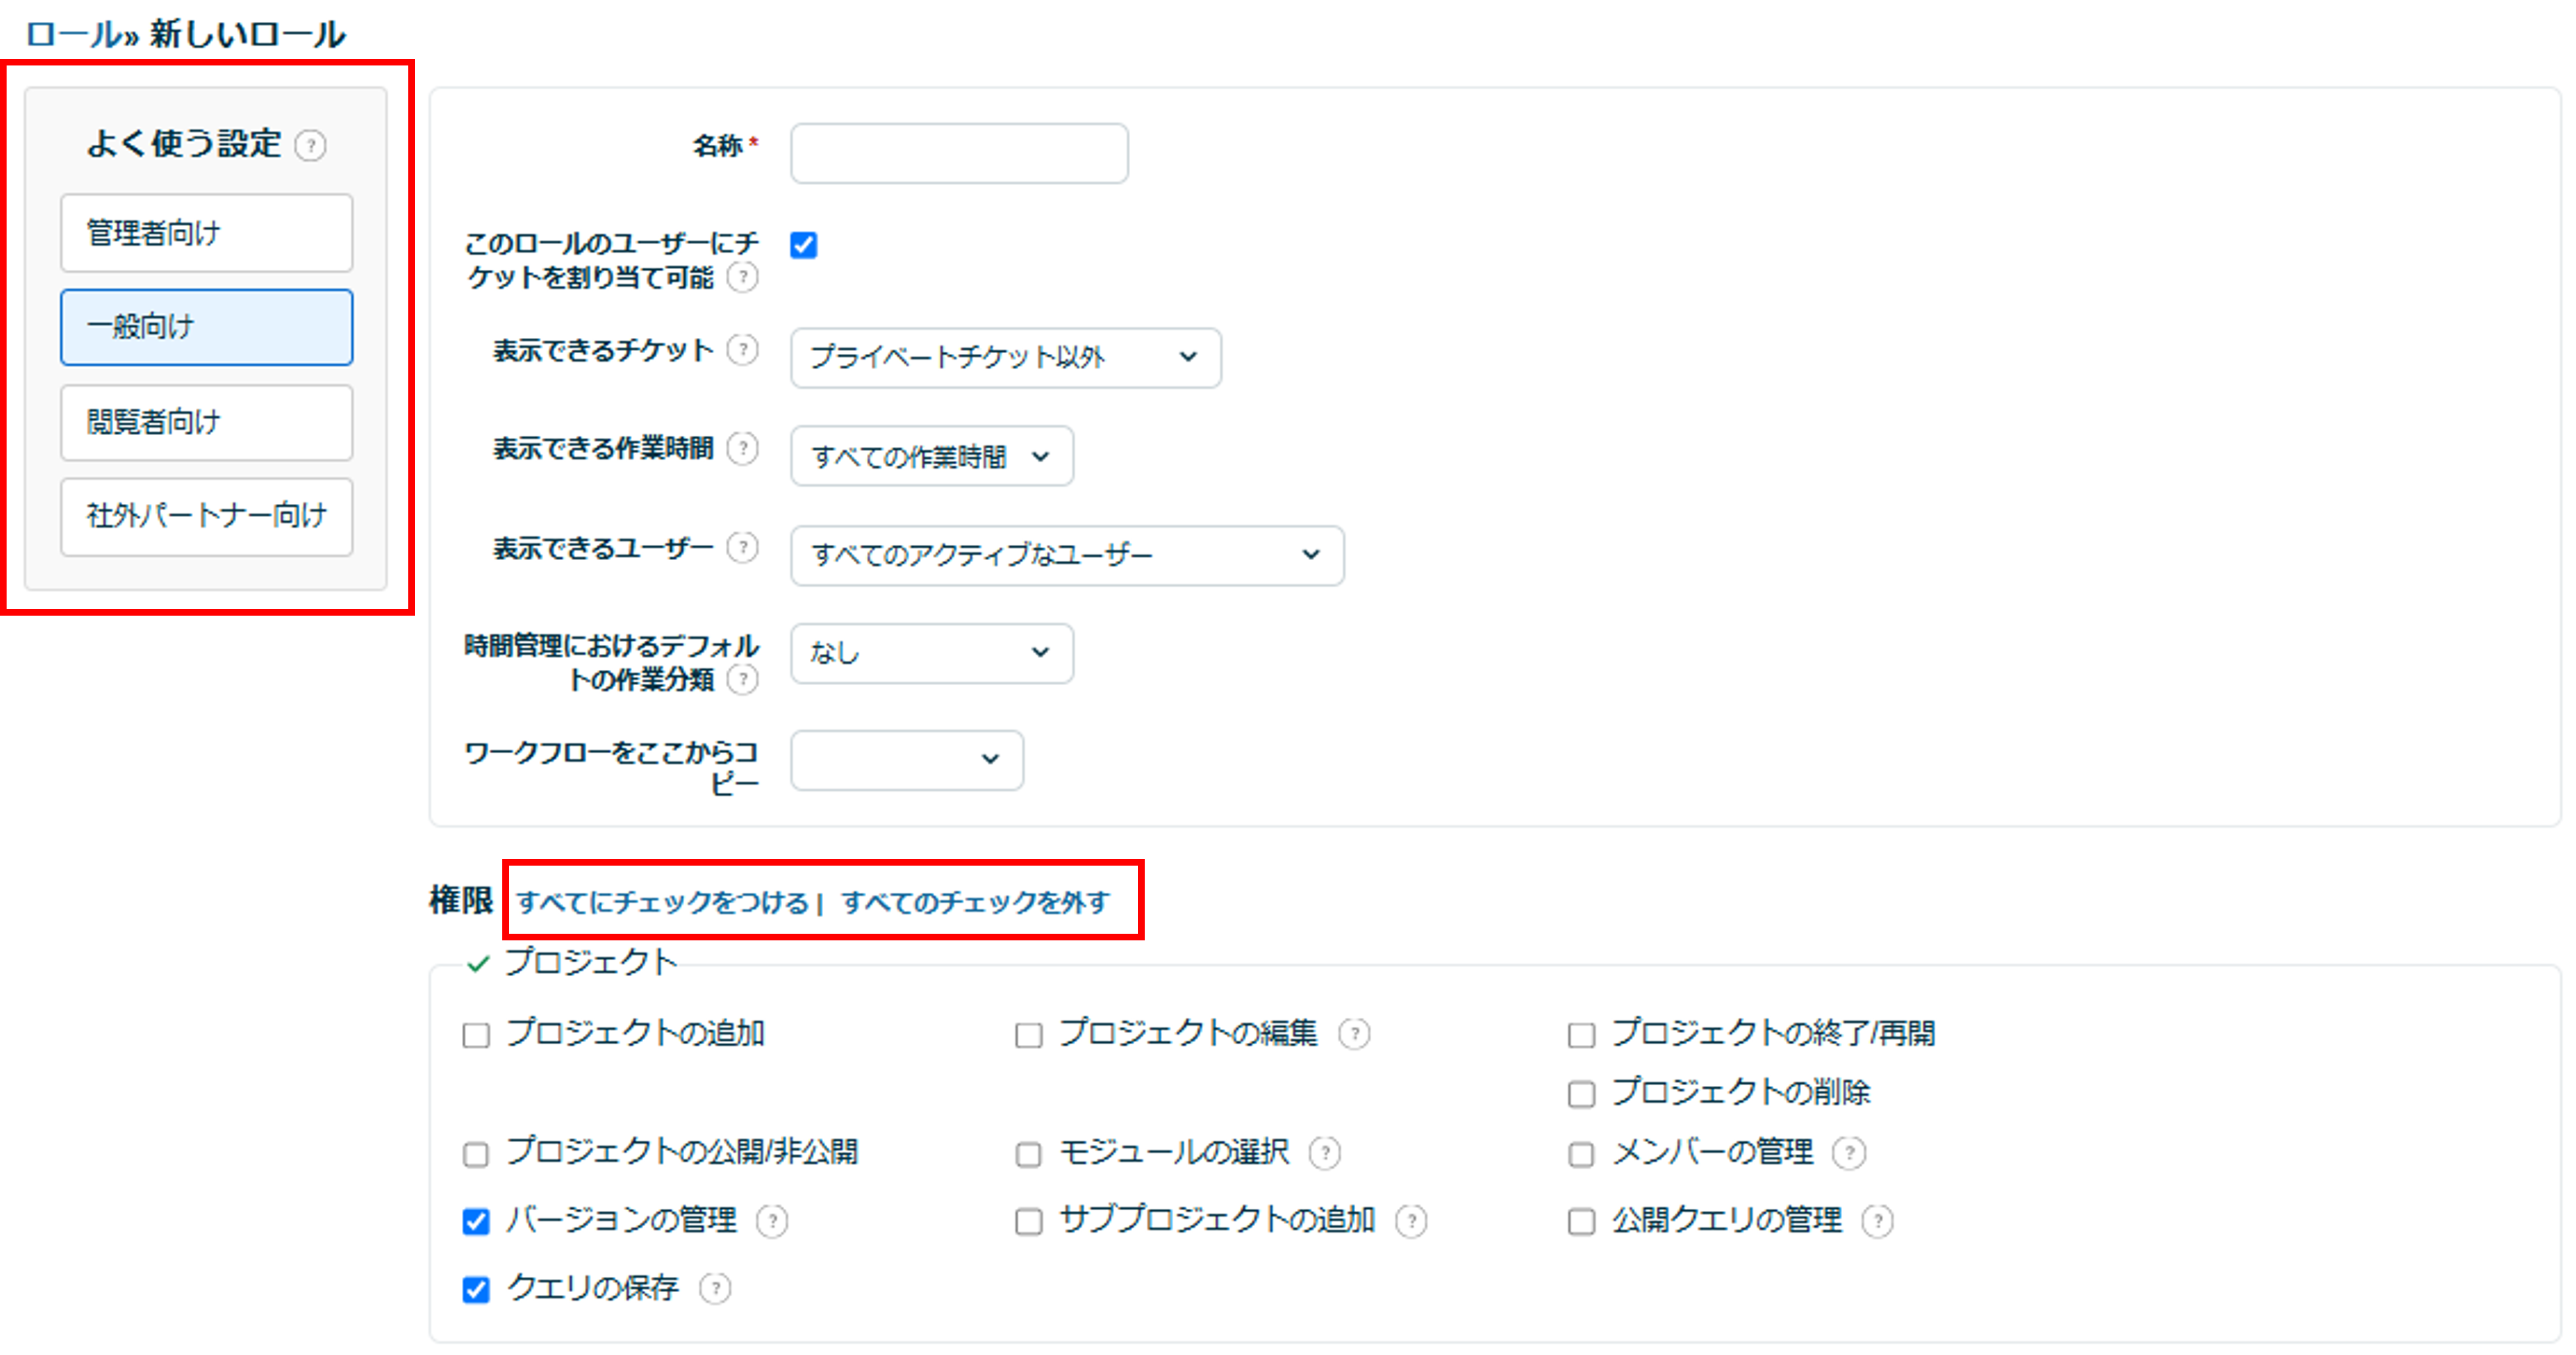Click the 名称 text input field
The height and width of the screenshot is (1355, 2576).
pos(958,153)
